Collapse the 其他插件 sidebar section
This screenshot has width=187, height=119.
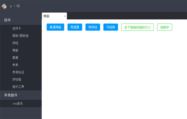pos(21,95)
